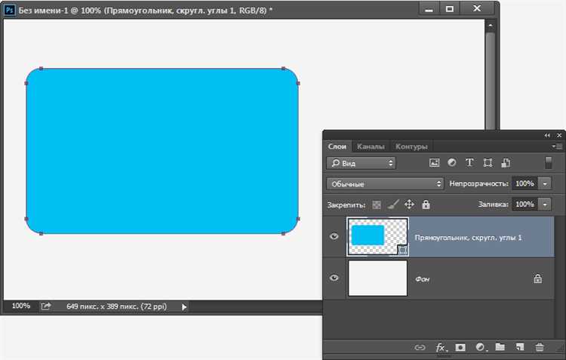
Task: Toggle lock all in Закрепить row
Action: [x=426, y=205]
